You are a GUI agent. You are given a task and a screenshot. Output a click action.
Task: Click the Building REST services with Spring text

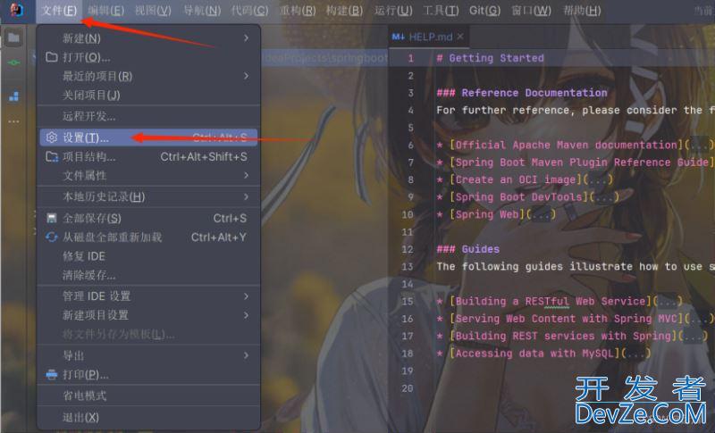564,336
